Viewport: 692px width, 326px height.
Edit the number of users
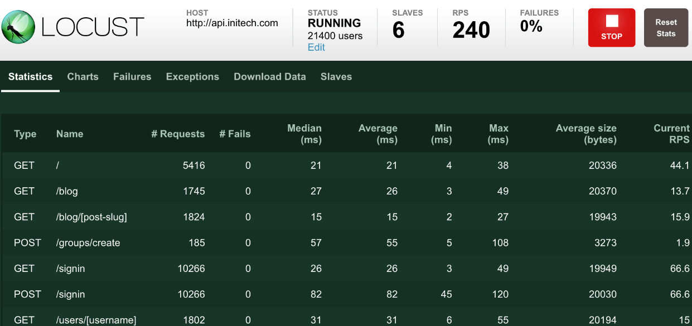point(316,47)
